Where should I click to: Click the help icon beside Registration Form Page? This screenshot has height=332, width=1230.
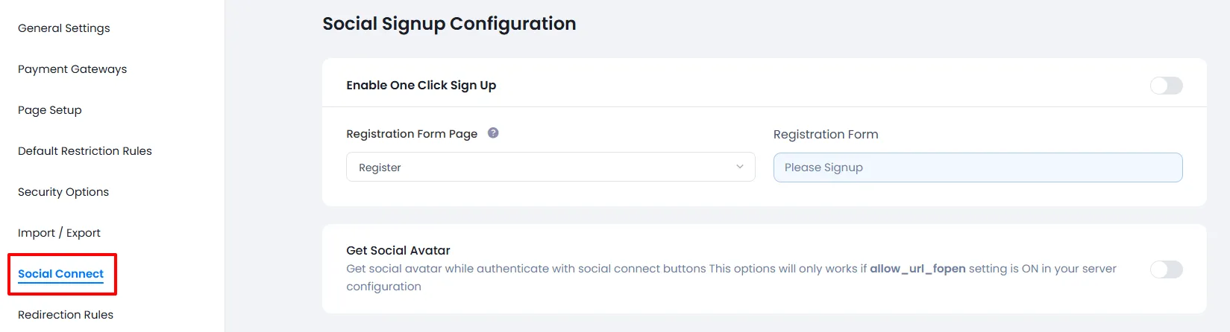pyautogui.click(x=493, y=133)
